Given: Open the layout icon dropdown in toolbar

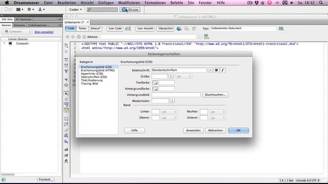Looking at the screenshot, I should coord(19,9).
